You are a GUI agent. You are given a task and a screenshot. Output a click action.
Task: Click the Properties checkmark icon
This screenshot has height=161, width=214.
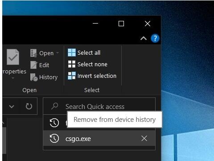[x=13, y=57]
